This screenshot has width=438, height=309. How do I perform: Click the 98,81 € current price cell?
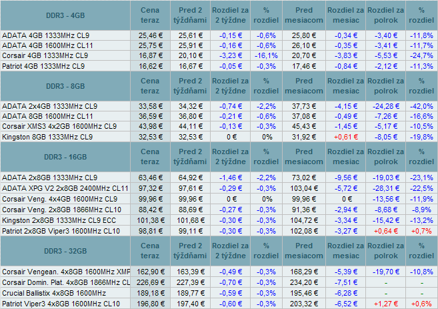(x=151, y=231)
